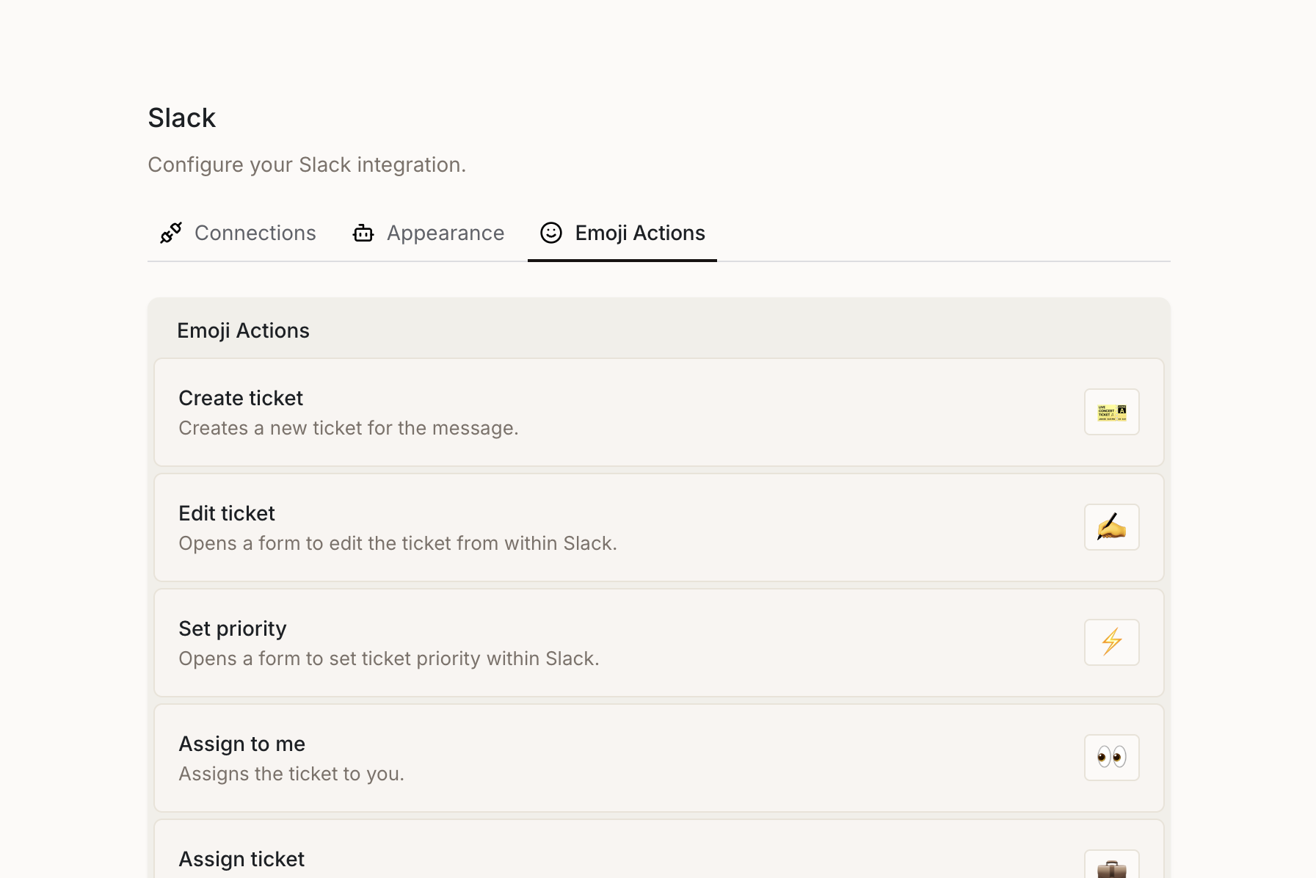
Task: Click the Emoji Actions section header
Action: click(x=244, y=330)
